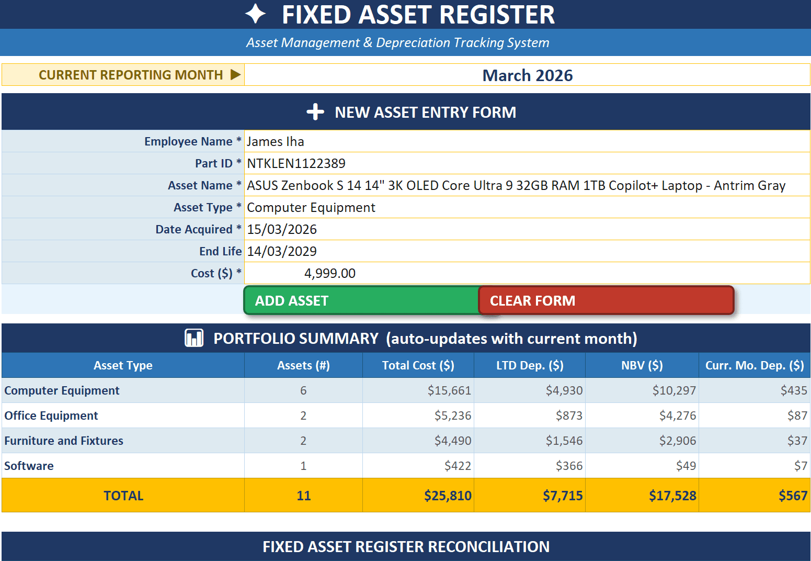Click Computer Equipment monthly dep. $435
This screenshot has height=561, width=811.
point(755,390)
